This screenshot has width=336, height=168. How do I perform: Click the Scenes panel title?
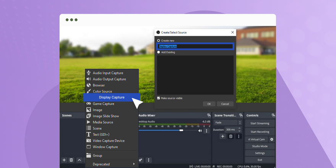[x=67, y=115]
